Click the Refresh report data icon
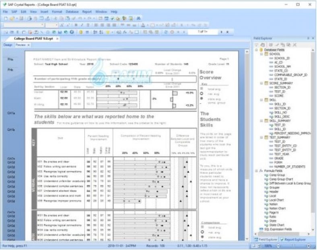This screenshot has height=250, width=317. [166, 32]
